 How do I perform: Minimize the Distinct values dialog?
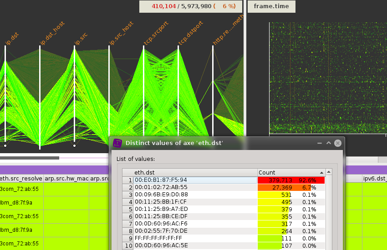pos(318,143)
